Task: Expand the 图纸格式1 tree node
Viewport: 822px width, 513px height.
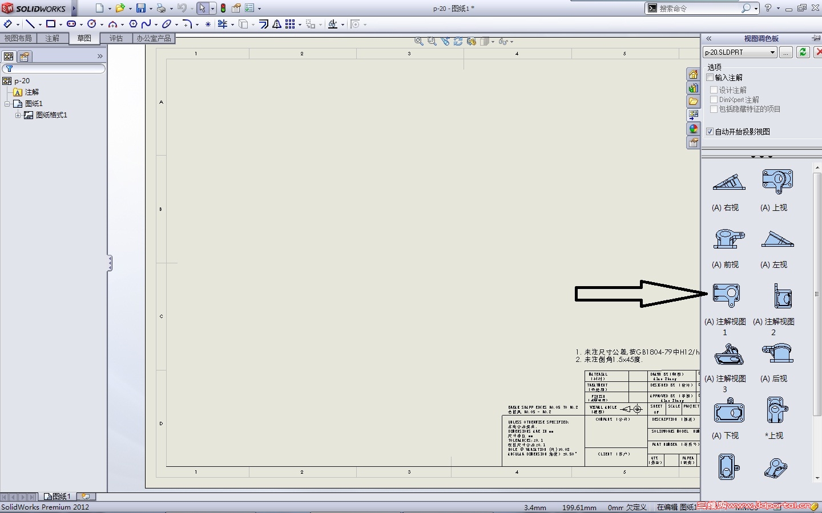Action: pos(18,115)
